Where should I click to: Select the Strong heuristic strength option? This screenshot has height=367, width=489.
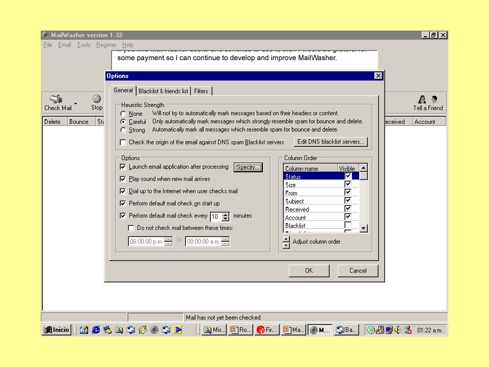pyautogui.click(x=123, y=130)
